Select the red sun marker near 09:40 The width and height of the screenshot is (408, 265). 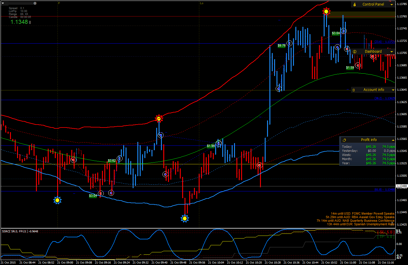[159, 118]
